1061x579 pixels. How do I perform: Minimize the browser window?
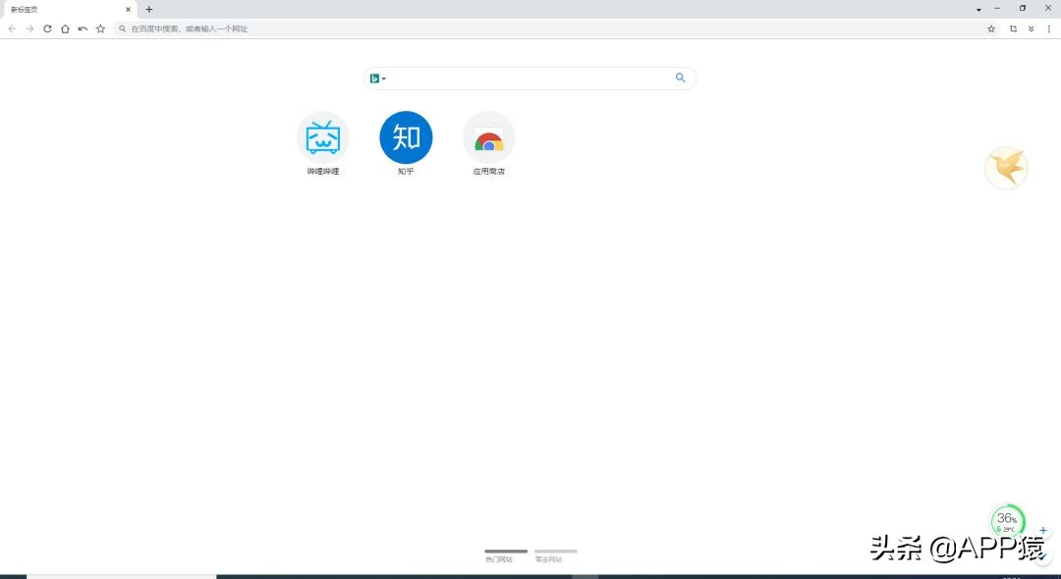click(x=997, y=8)
